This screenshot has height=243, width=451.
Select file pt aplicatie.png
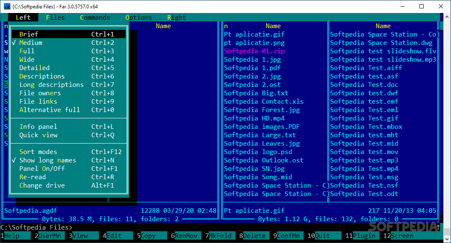click(254, 43)
